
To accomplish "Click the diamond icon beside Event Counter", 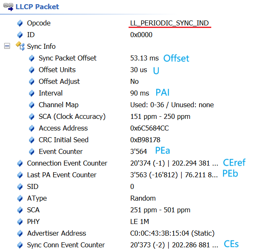I will click(x=32, y=152).
